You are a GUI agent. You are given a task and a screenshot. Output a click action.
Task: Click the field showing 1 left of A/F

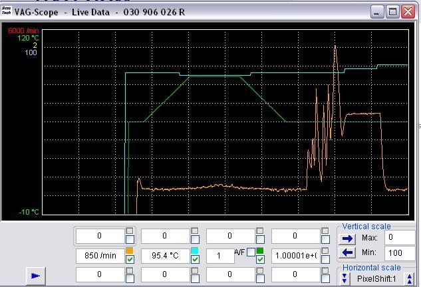(x=220, y=256)
